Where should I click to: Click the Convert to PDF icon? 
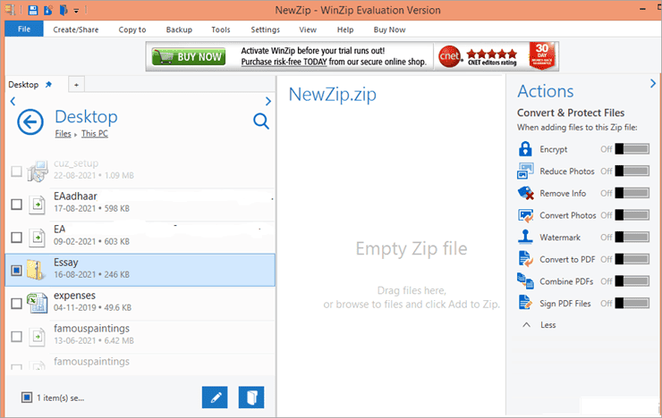pyautogui.click(x=526, y=259)
